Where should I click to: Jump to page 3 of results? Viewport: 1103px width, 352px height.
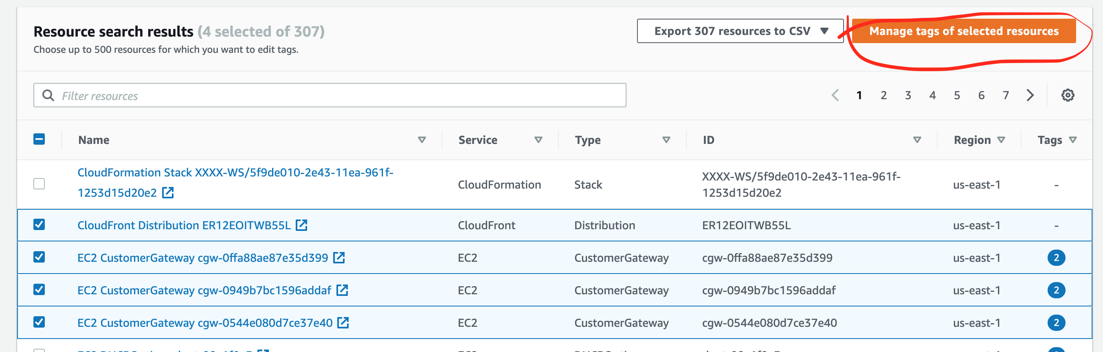click(x=908, y=95)
